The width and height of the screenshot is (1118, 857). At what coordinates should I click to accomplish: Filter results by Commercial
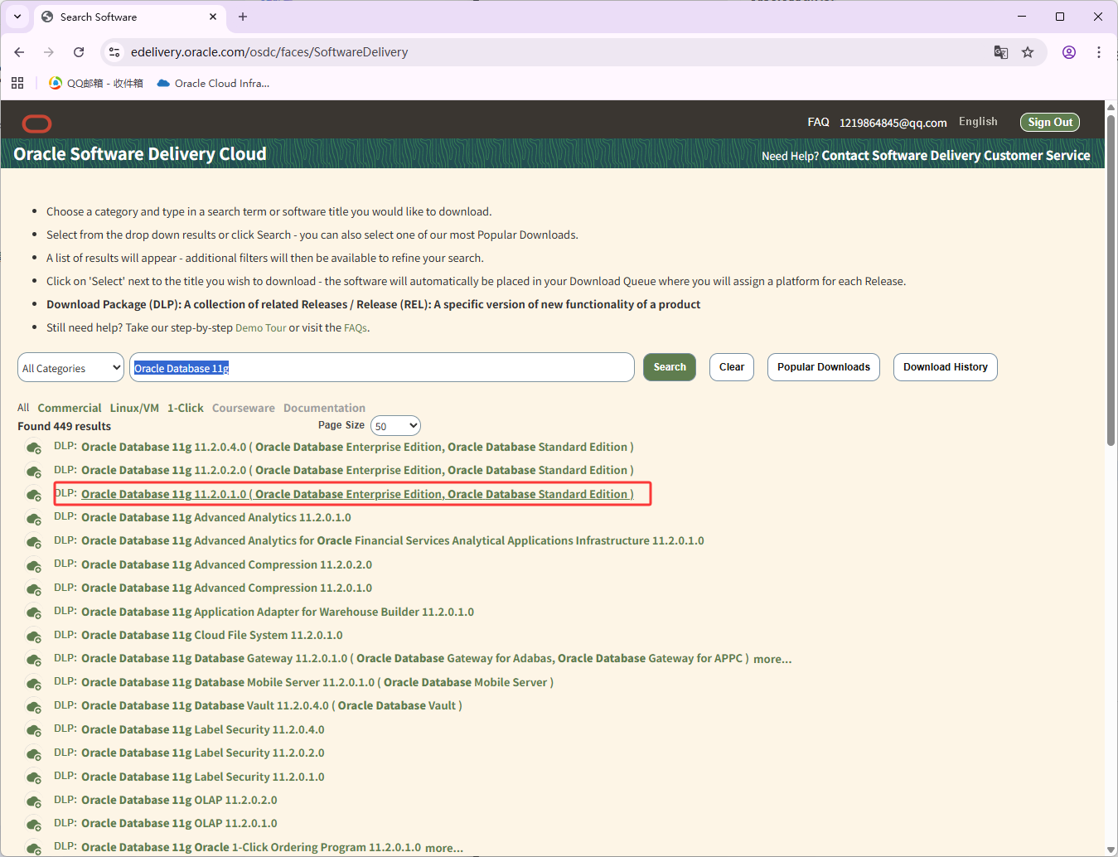coord(70,408)
